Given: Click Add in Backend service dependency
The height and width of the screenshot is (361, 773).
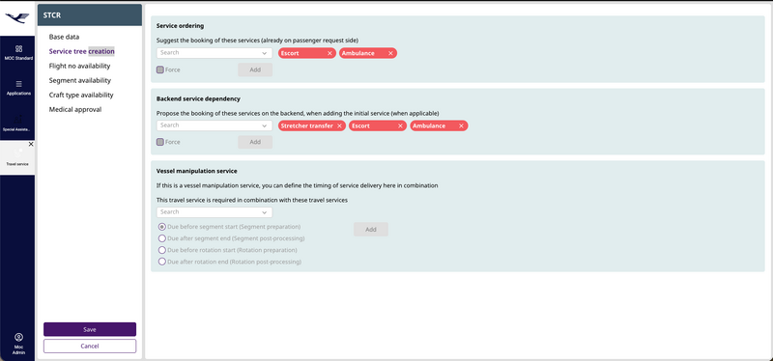Looking at the screenshot, I should click(x=255, y=142).
